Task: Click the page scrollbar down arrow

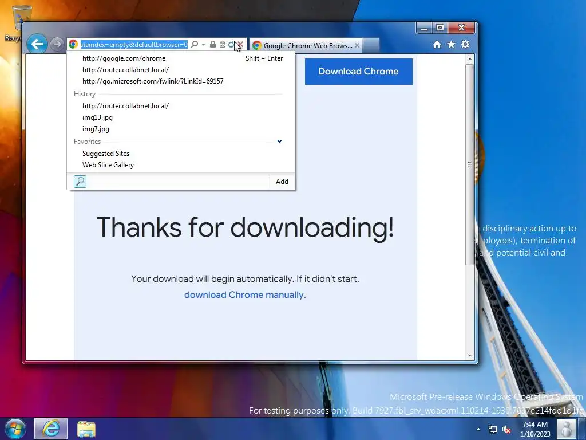Action: pyautogui.click(x=470, y=356)
